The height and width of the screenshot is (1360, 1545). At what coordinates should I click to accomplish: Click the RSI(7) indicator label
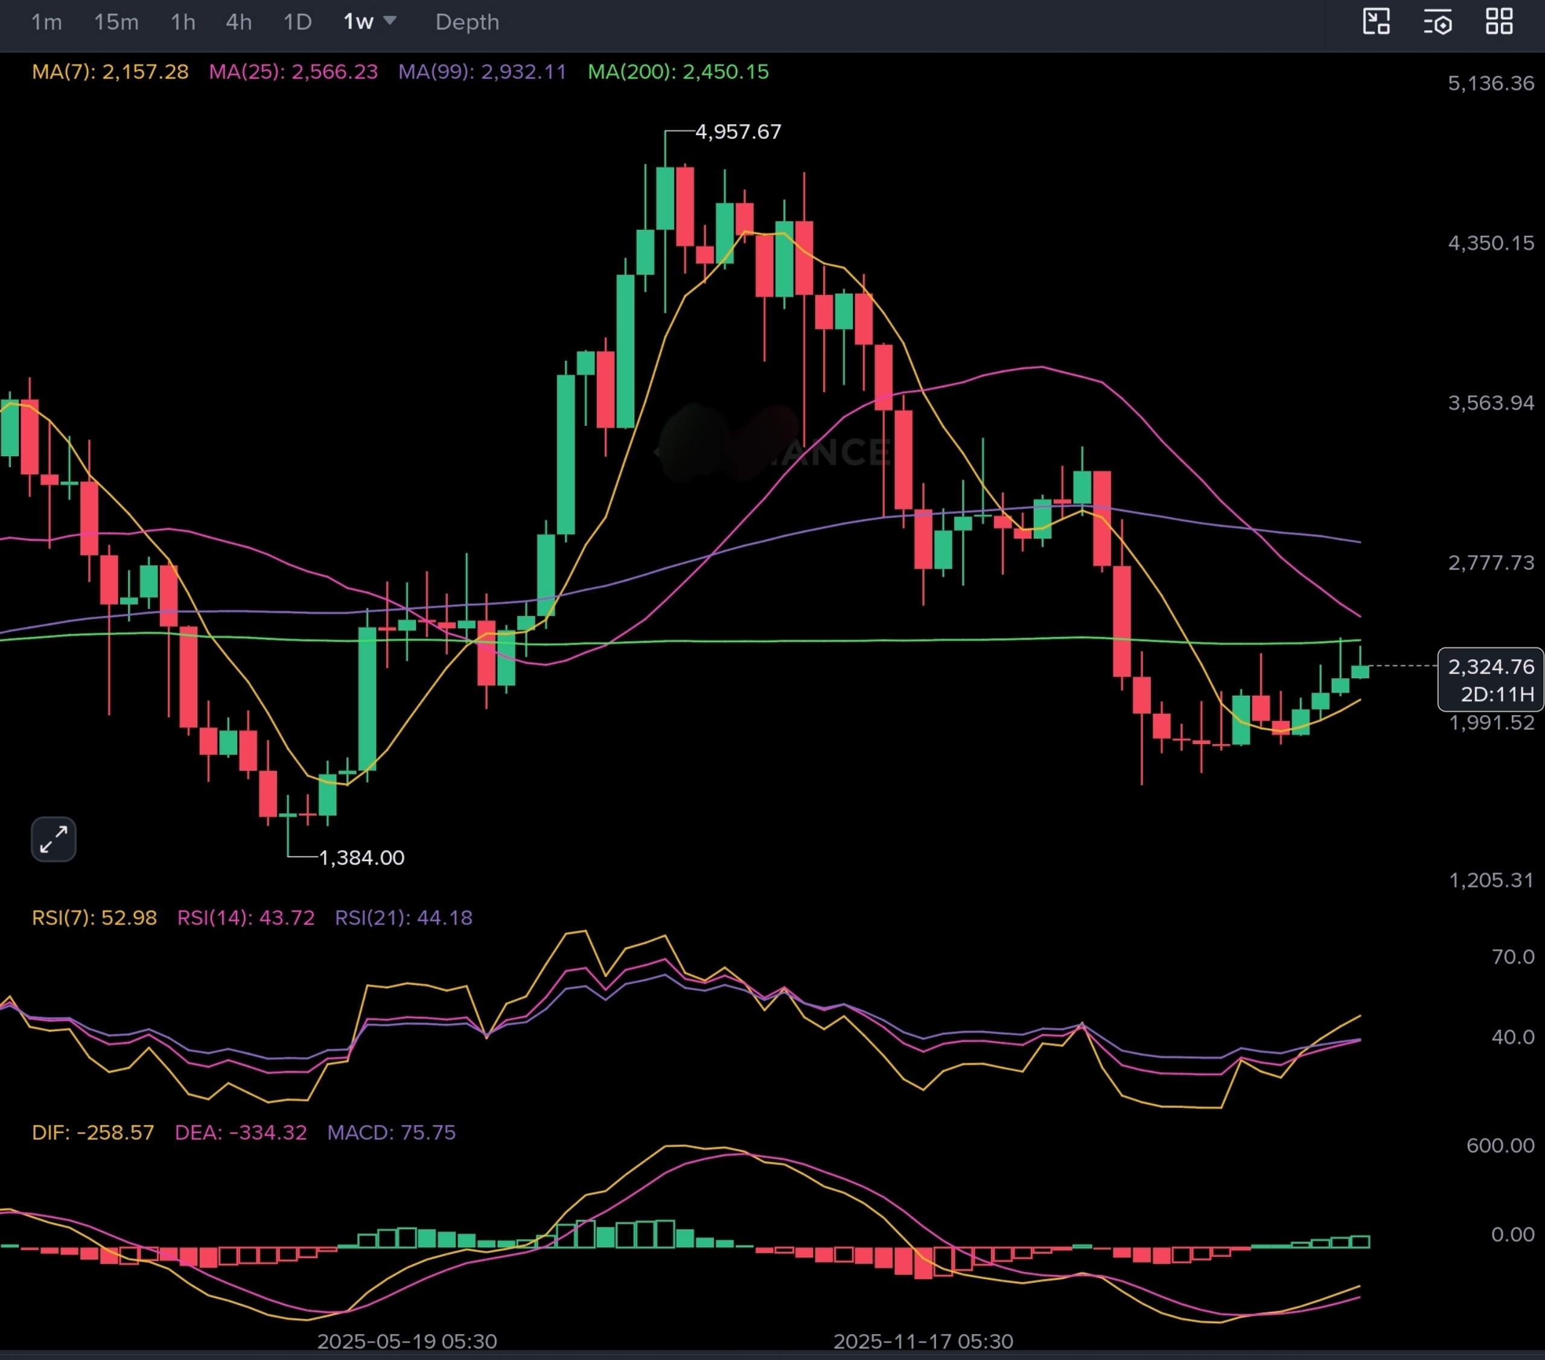[95, 917]
